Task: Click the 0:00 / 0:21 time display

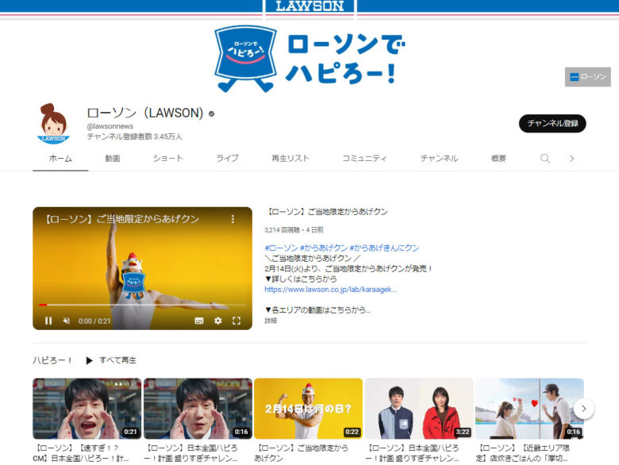Action: pos(94,321)
